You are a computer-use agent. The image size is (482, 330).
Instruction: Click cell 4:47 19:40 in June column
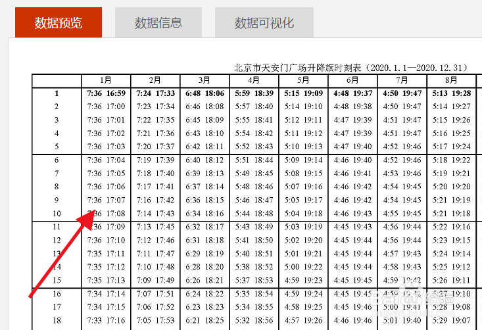[353, 147]
